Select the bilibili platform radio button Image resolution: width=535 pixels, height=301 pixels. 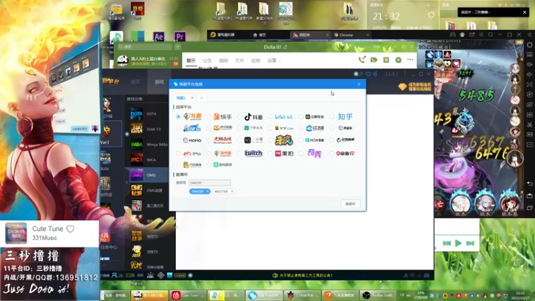[x=270, y=116]
